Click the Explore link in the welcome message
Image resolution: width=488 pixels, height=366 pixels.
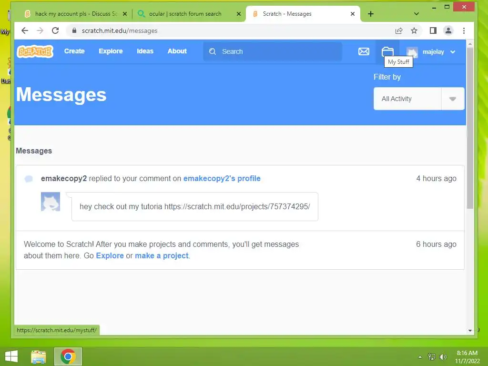(110, 255)
